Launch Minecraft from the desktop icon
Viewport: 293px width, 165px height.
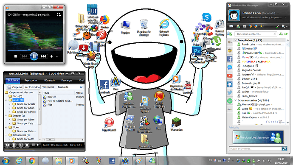point(176,122)
